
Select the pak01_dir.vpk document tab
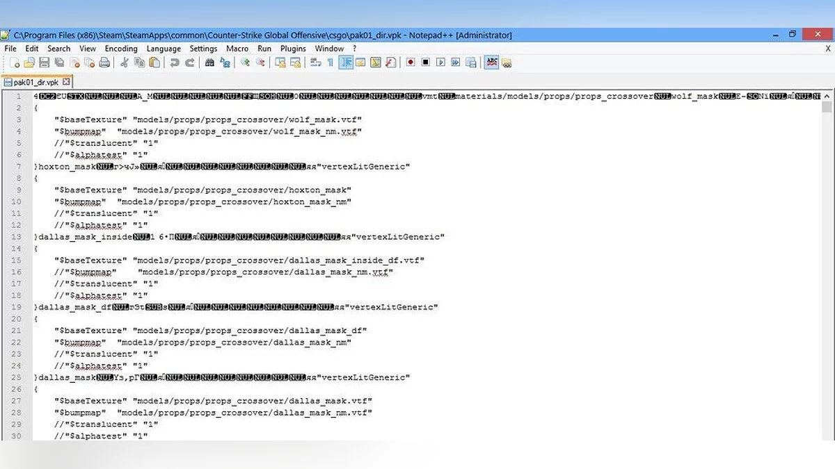click(37, 82)
